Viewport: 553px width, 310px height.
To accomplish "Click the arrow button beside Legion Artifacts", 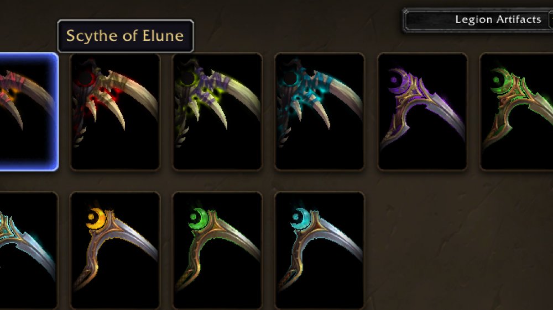I will tap(551, 20).
